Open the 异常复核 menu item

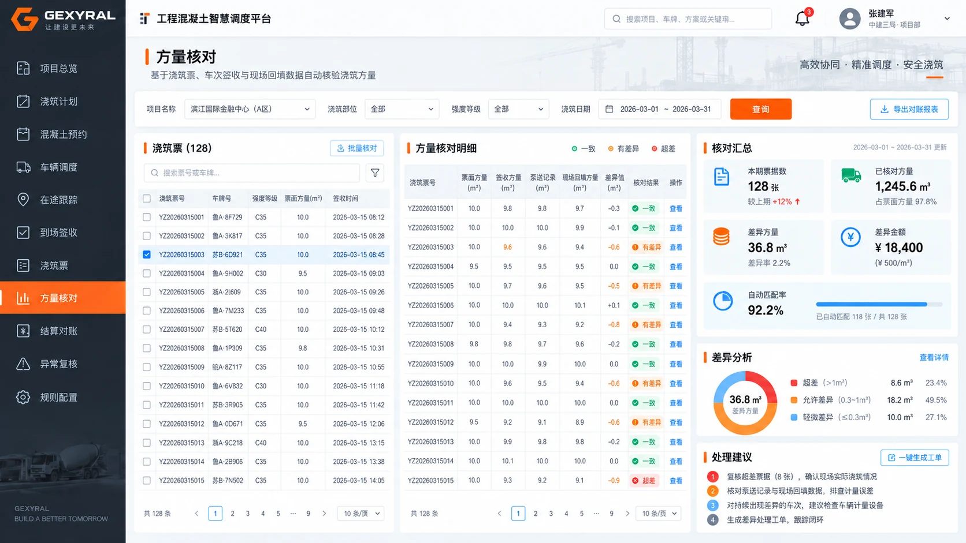tap(63, 364)
